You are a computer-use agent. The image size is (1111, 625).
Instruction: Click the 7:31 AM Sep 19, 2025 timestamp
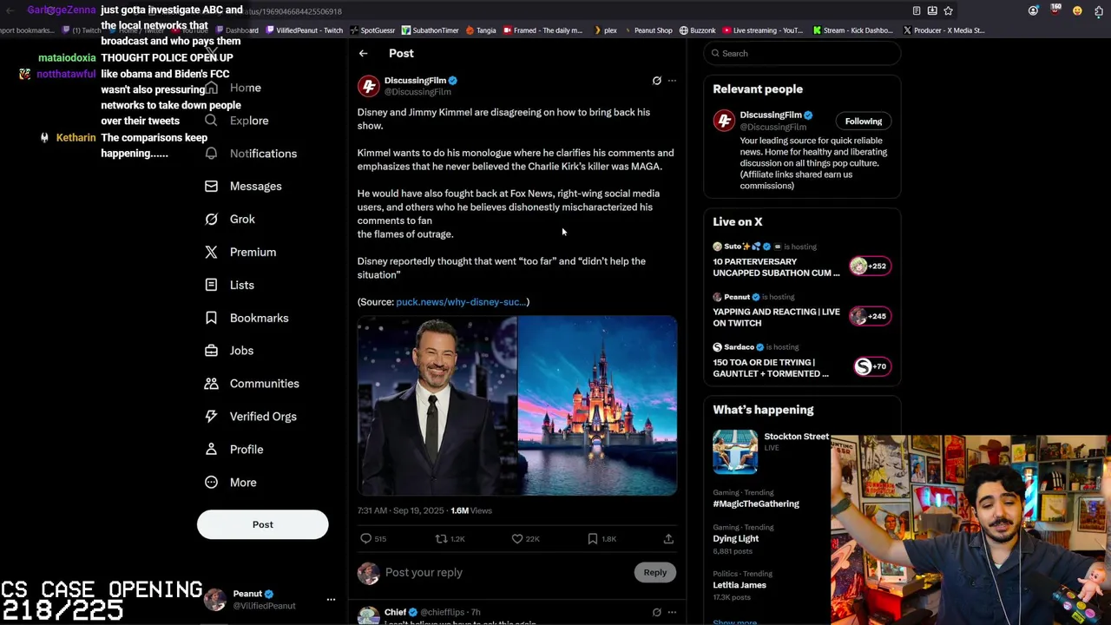(x=400, y=510)
